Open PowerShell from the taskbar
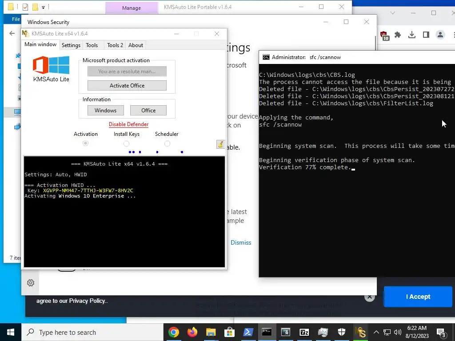This screenshot has width=455, height=341. point(248,332)
